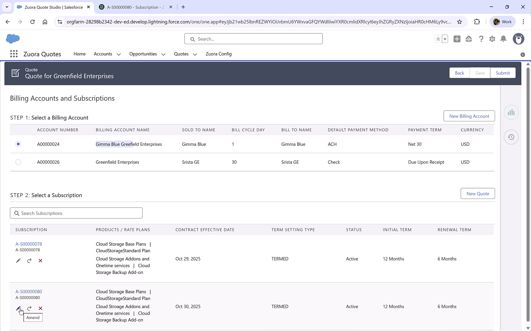531x331 pixels.
Task: Select billing account A00000026 radio button
Action: [18, 162]
